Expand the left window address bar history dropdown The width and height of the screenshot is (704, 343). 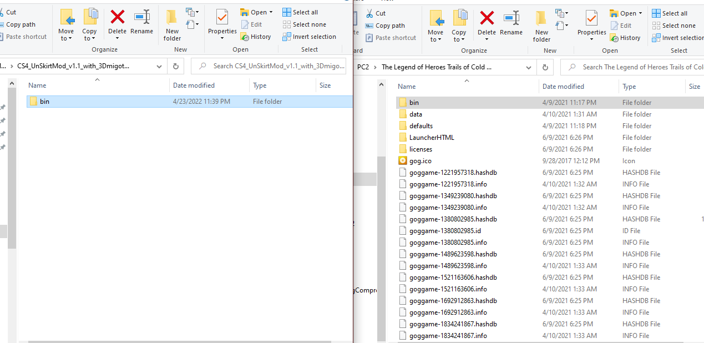pos(159,66)
